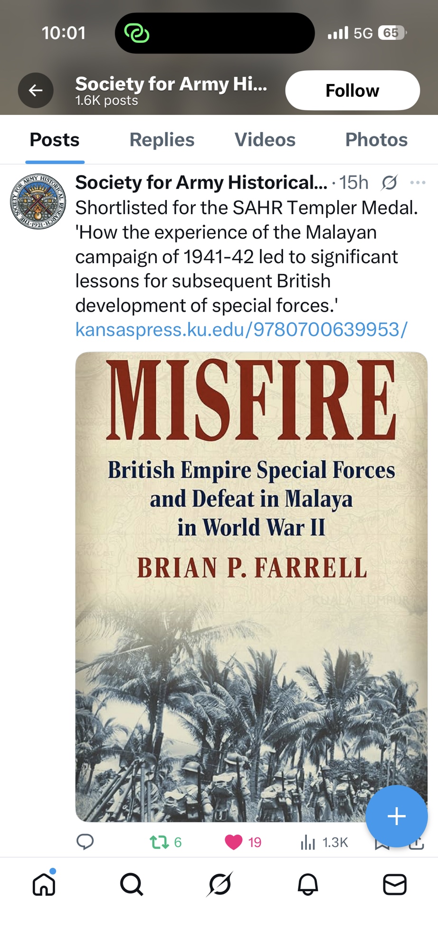Image resolution: width=438 pixels, height=950 pixels.
Task: Compose a new post with plus button
Action: pyautogui.click(x=396, y=816)
